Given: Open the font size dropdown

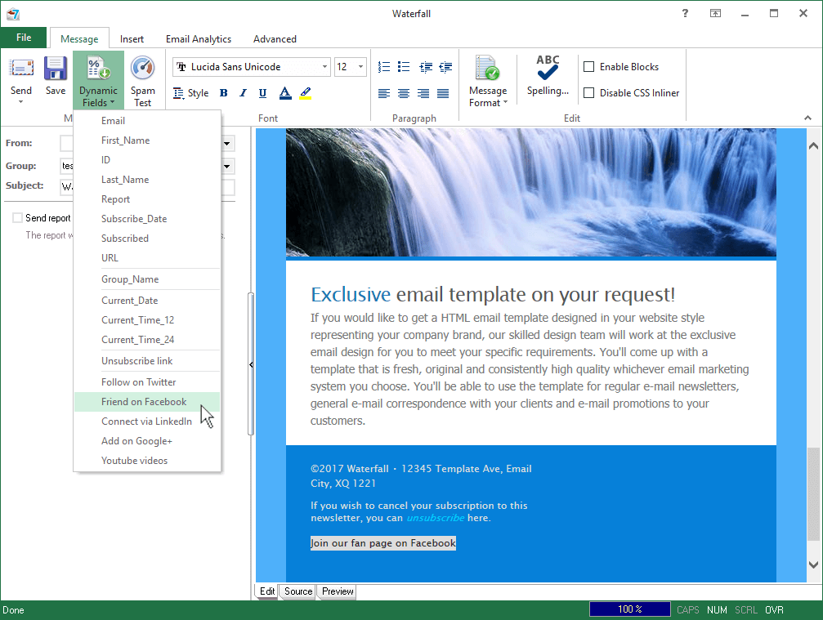Looking at the screenshot, I should tap(360, 67).
